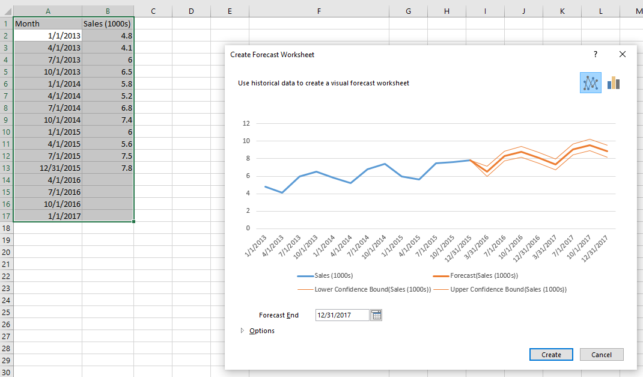Select the sales value 4.8
Viewport: 643px width, 377px height.
coord(108,35)
